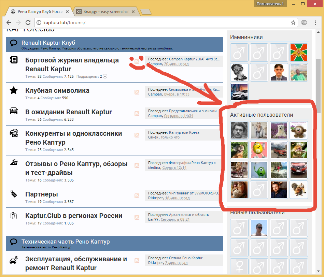
Task: Open user Medina profile link
Action: click(x=154, y=167)
